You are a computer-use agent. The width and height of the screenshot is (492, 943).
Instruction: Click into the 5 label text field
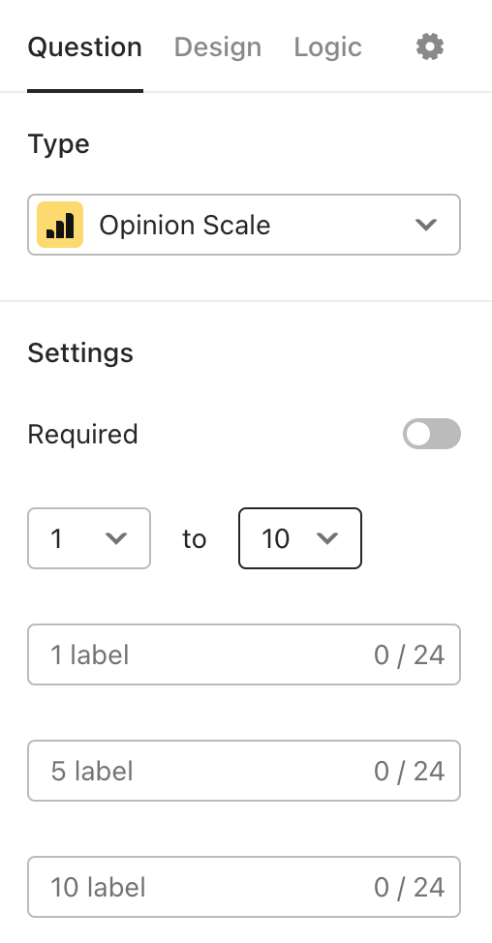pyautogui.click(x=244, y=771)
